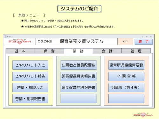Click the V2.7 version field
The width and height of the screenshot is (159, 119).
point(125,41)
